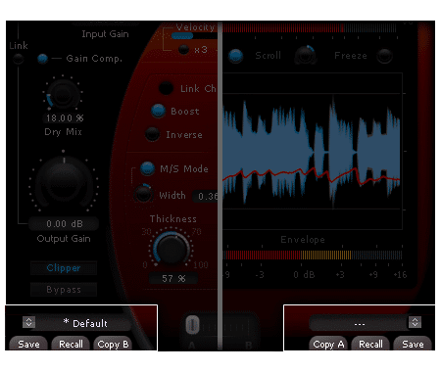441x372 pixels.
Task: Click the Copy A button
Action: click(x=328, y=344)
